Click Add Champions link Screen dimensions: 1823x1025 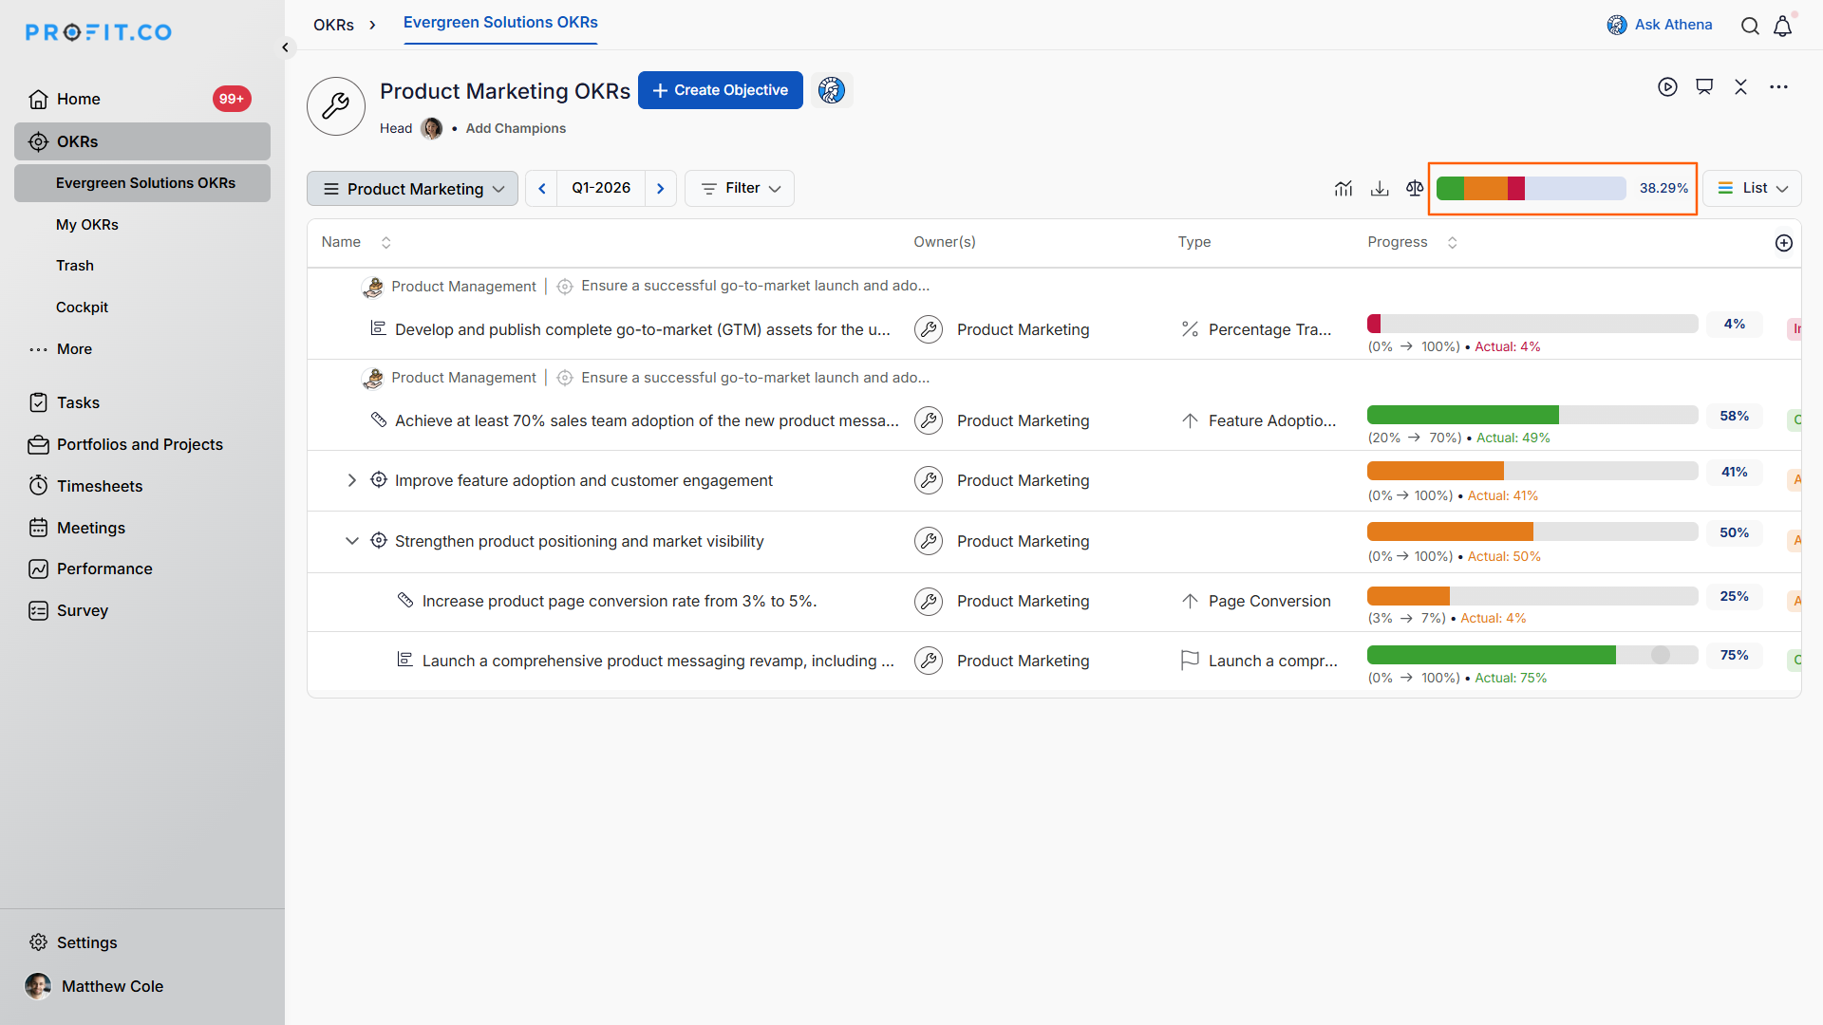tap(516, 128)
